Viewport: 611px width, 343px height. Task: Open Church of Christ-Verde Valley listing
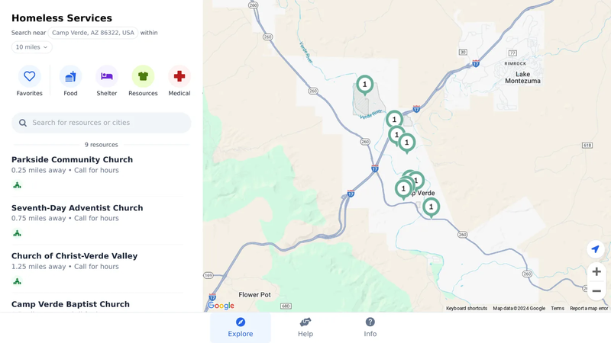point(74,256)
